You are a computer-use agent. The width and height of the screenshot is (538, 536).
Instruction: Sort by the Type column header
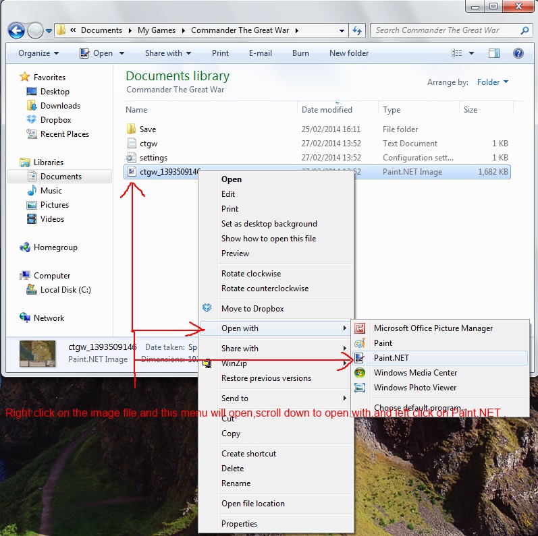[x=392, y=110]
